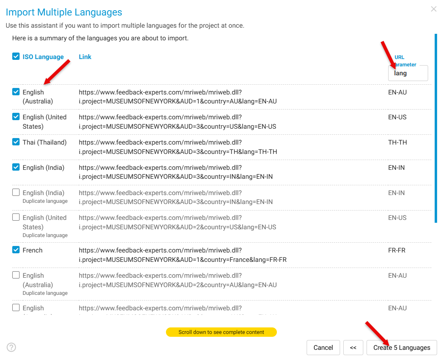
Task: Click the ISO Language column header
Action: click(x=43, y=57)
